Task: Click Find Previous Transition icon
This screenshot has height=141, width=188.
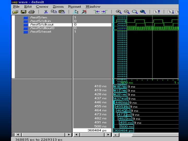Action: [x=97, y=12]
